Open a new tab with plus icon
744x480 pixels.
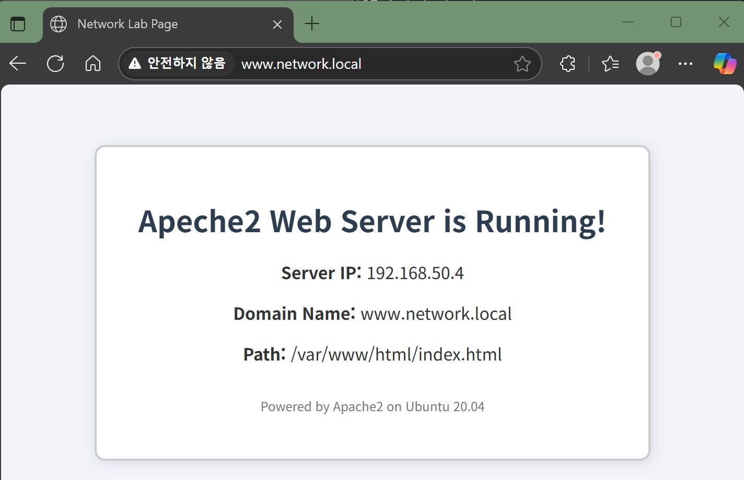pos(312,23)
